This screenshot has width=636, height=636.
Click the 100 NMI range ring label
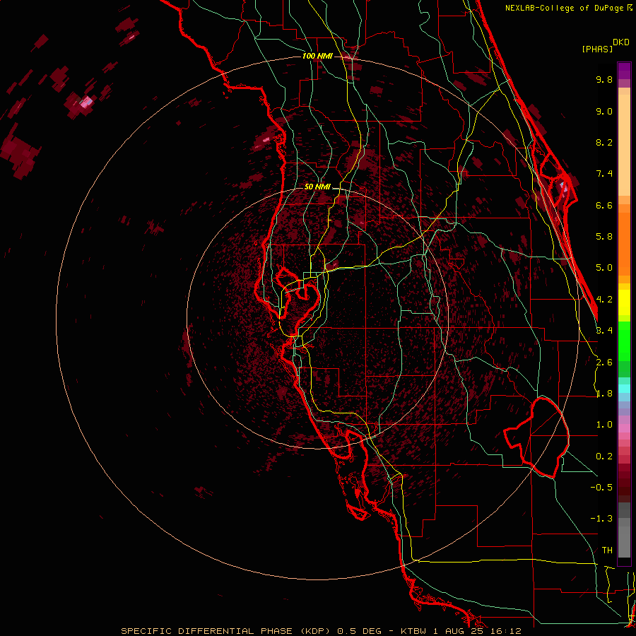coord(317,56)
